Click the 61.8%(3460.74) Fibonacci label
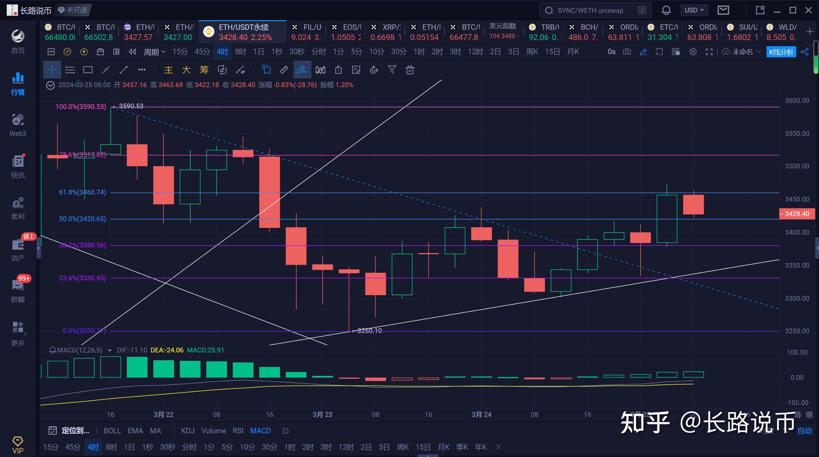This screenshot has height=457, width=819. click(x=82, y=192)
